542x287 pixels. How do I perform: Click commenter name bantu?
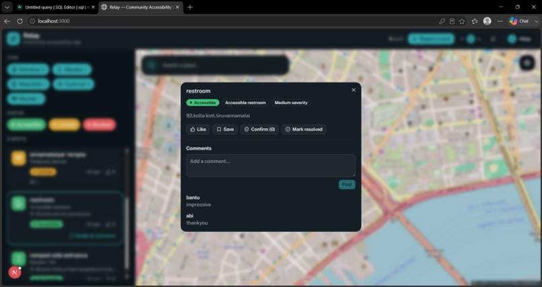(x=193, y=197)
